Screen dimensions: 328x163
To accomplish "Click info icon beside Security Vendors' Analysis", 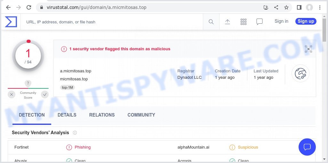I will click(x=75, y=133).
